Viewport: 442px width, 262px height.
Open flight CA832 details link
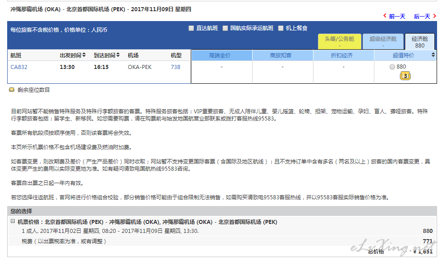coord(19,67)
